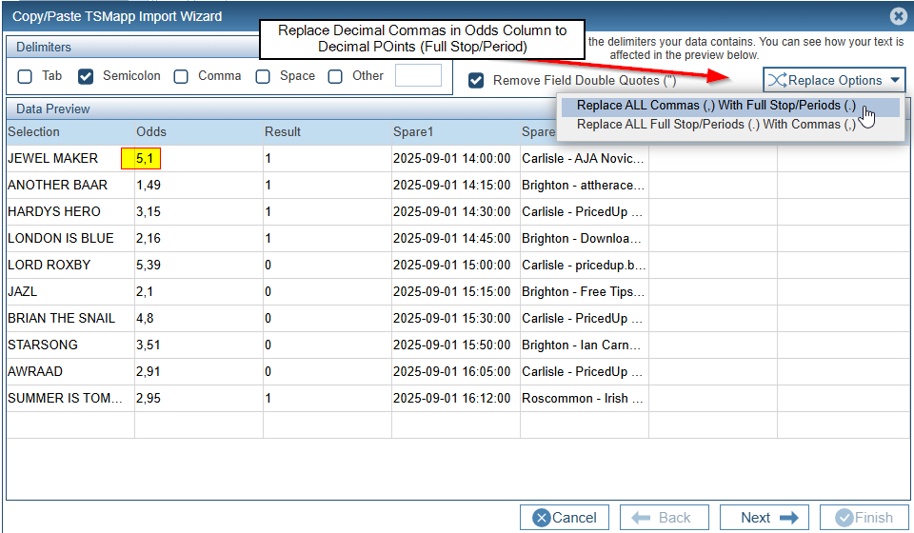The height and width of the screenshot is (533, 914).
Task: Tick the Other delimiter checkbox
Action: click(x=335, y=76)
